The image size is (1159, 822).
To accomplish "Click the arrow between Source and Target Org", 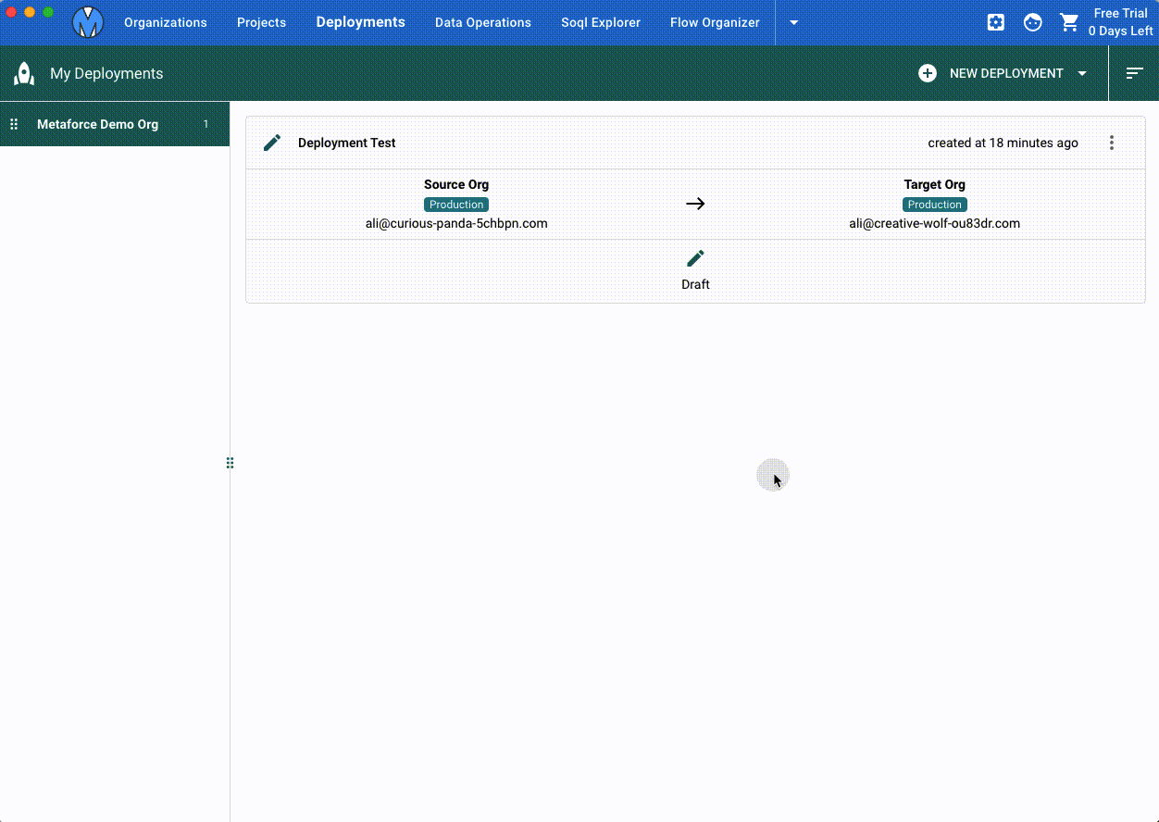I will 695,204.
